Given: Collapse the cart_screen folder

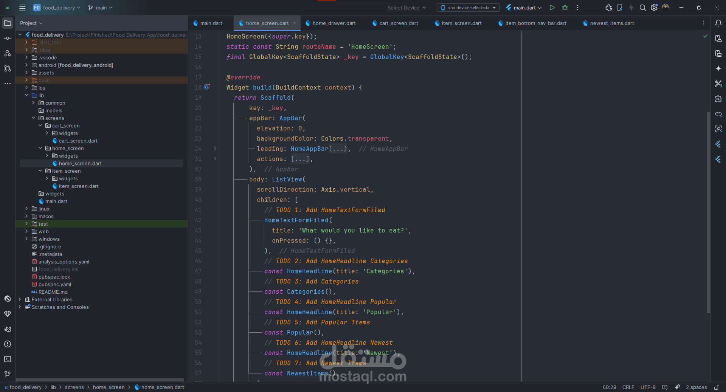Looking at the screenshot, I should tap(40, 126).
